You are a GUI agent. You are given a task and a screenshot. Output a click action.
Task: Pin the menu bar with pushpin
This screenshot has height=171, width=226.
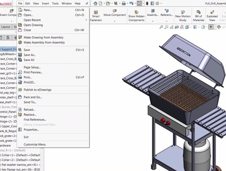(x=87, y=4)
